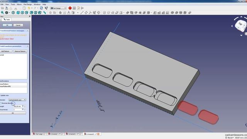Screen dimensions: 247x139
Task: Open the Tools menu
Action: click(13, 4)
